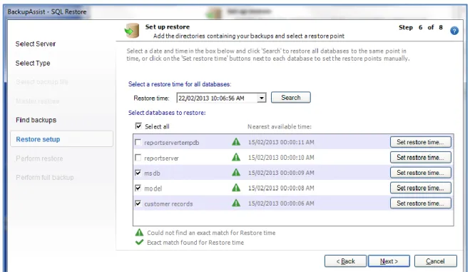
Task: Set restore time for model
Action: coord(421,188)
